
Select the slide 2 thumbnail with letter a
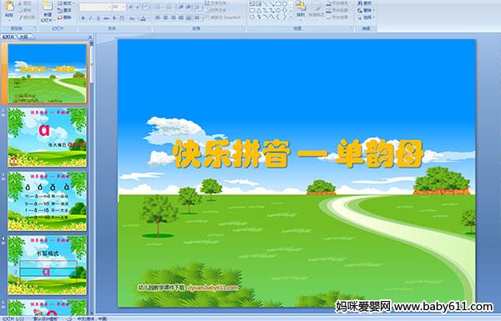[x=47, y=138]
